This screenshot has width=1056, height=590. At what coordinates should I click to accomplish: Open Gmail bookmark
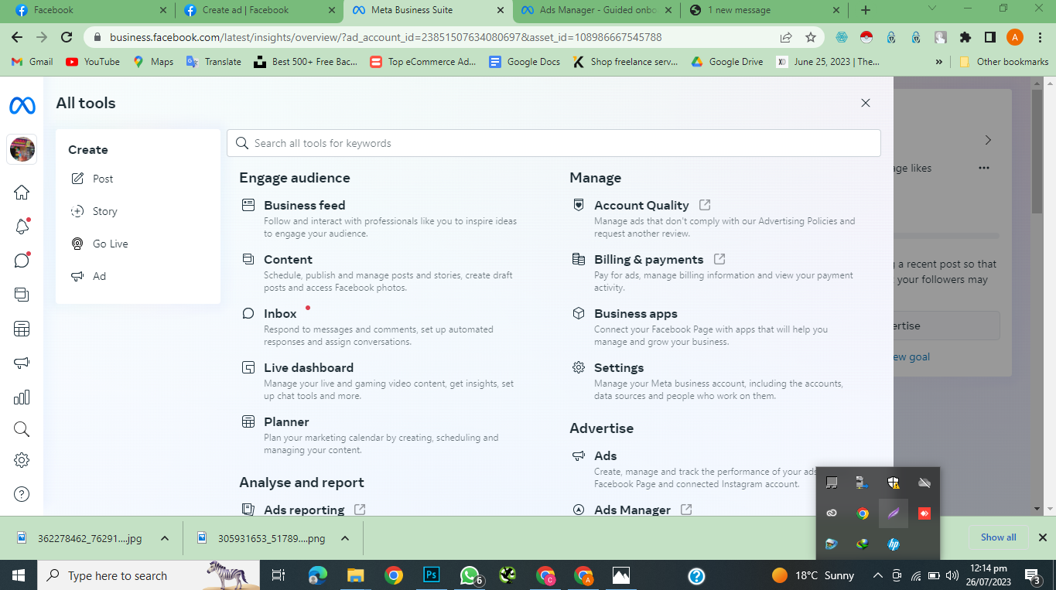tap(32, 62)
